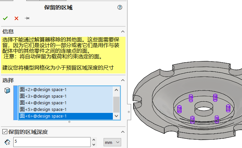This screenshot has width=242, height=148.
Task: Select 面<6>@design space-1 in list
Action: click(66, 116)
